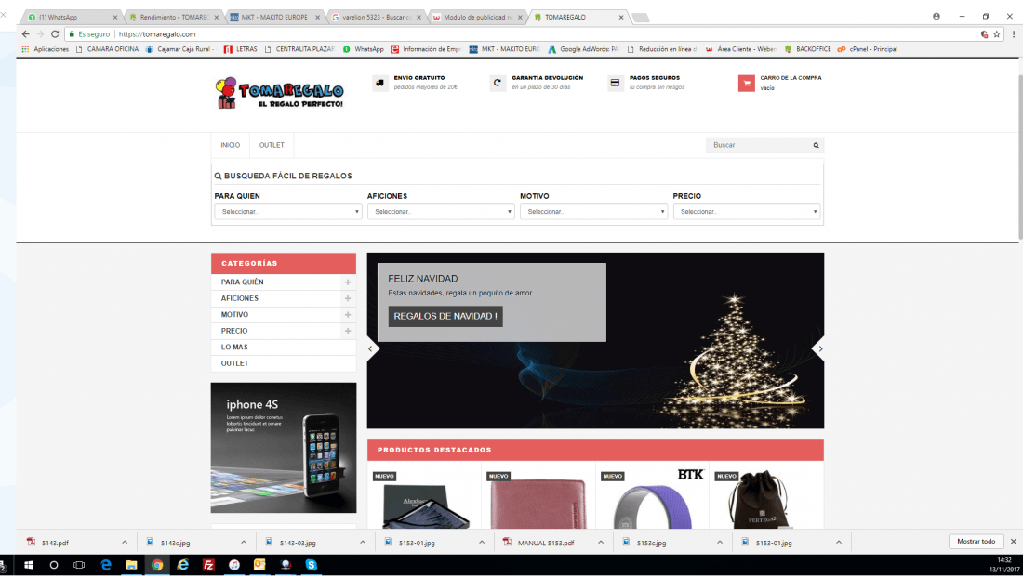Expand Precio category plus

tap(348, 331)
